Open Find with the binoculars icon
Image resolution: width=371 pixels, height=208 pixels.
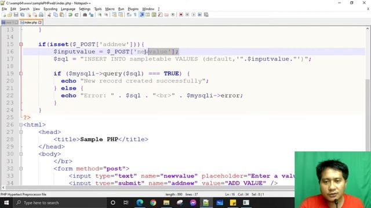click(x=85, y=14)
